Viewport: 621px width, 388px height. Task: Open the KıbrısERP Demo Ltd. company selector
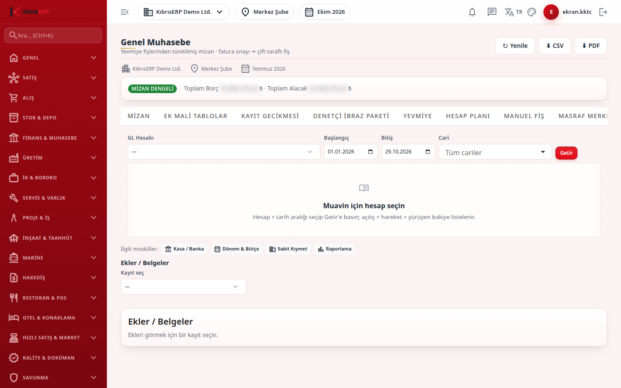point(184,12)
